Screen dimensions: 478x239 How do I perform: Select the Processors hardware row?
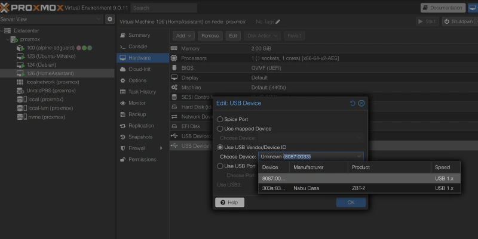pyautogui.click(x=324, y=58)
